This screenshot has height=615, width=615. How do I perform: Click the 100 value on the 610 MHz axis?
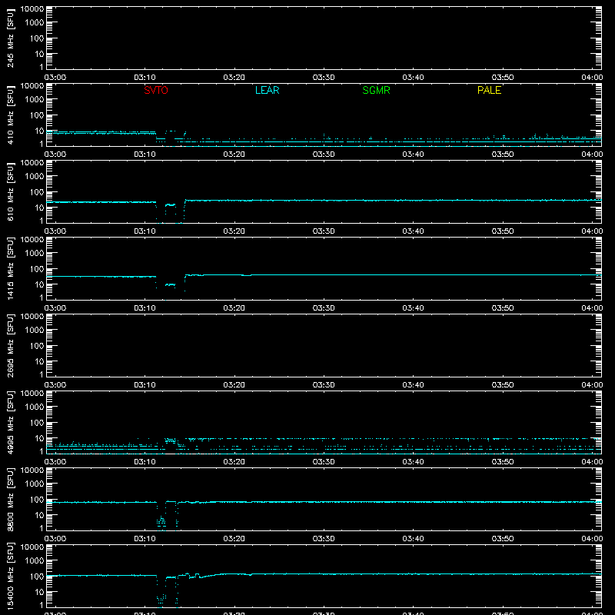click(37, 192)
